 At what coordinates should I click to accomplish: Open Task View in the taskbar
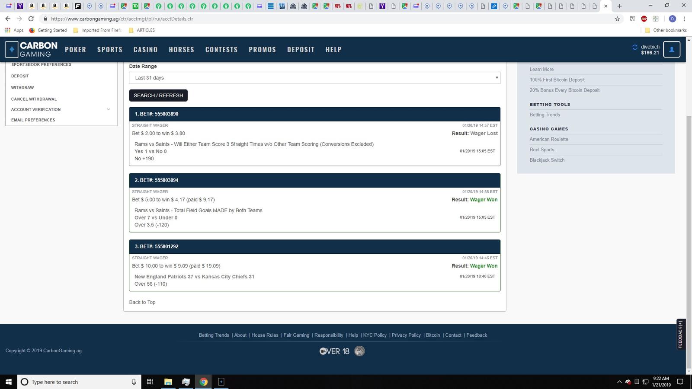point(150,382)
